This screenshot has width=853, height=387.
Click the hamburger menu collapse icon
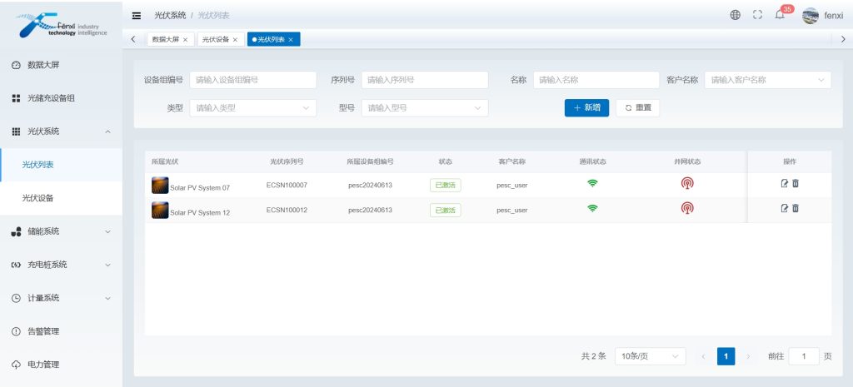(x=137, y=15)
